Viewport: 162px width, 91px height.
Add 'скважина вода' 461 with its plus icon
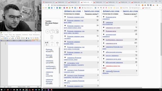104,43
